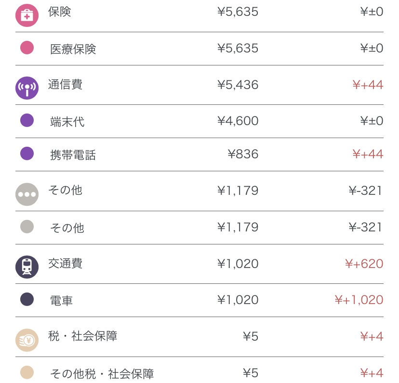Tap the purple communications (通信費) antenna icon
This screenshot has height=383, width=399.
pyautogui.click(x=27, y=88)
